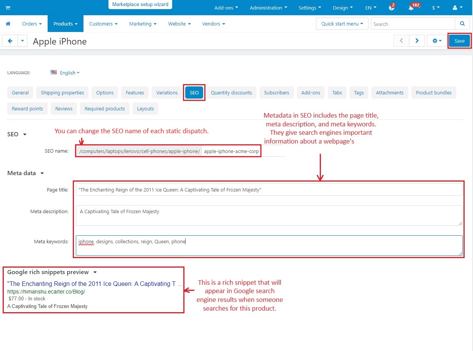Open the Vendors menu
Image resolution: width=473 pixels, height=351 pixels.
[213, 24]
